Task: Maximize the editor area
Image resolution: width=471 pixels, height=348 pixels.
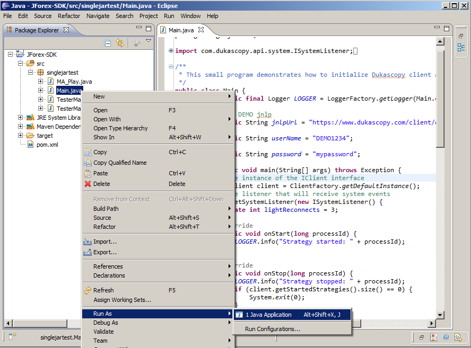Action: (447, 29)
